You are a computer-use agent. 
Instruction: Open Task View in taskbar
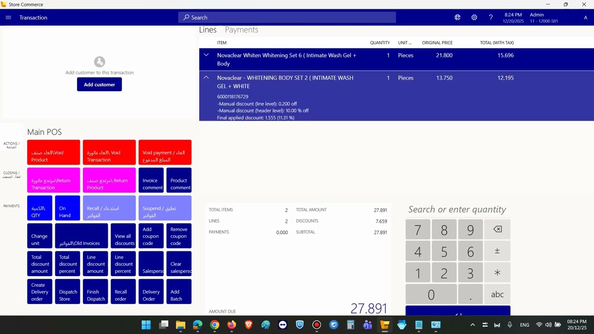point(163,325)
